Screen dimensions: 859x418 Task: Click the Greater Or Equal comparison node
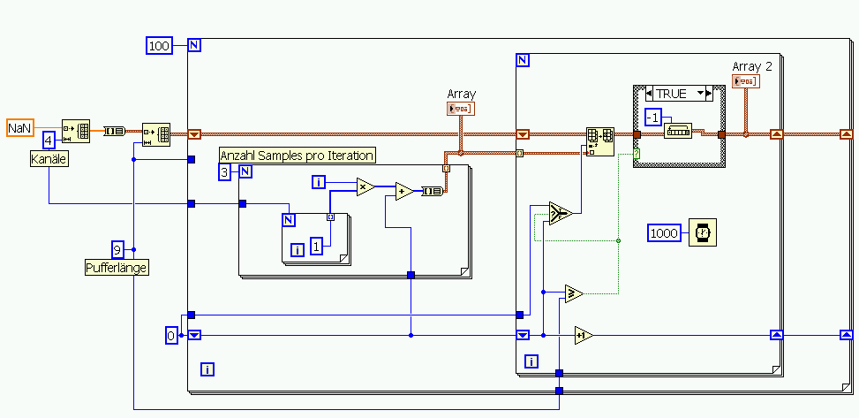coord(574,293)
